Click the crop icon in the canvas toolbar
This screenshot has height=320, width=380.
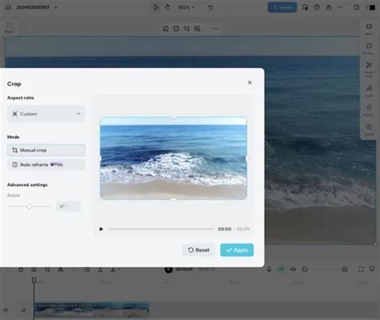click(187, 29)
